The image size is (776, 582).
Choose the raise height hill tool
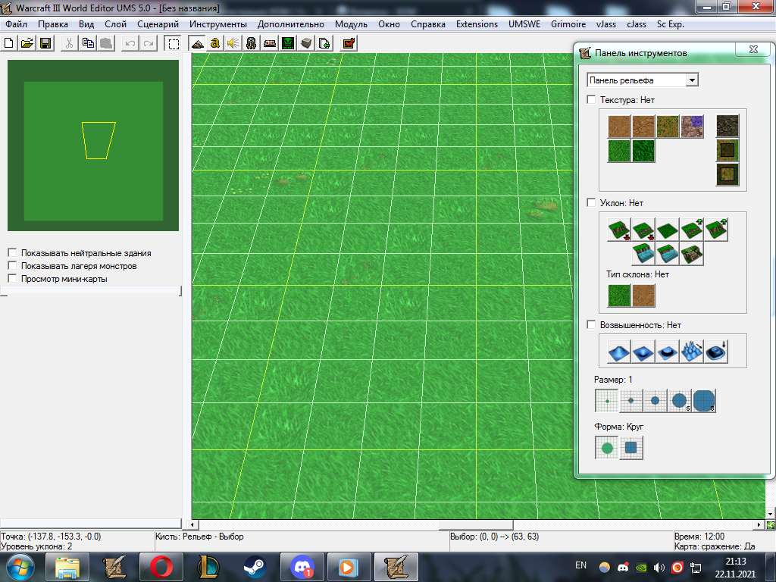pos(618,352)
